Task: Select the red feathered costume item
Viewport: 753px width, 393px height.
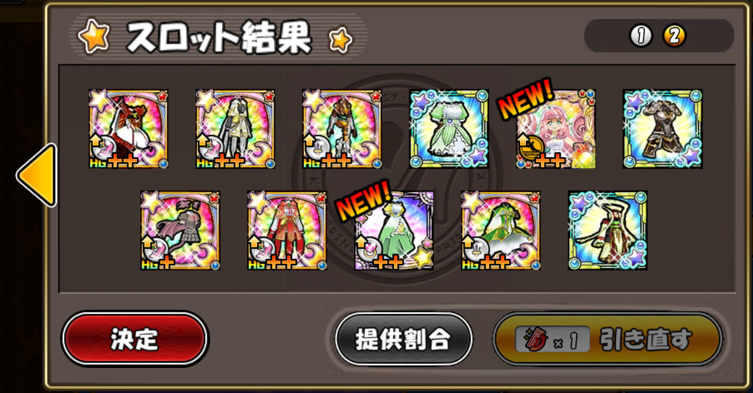Action: click(x=128, y=129)
